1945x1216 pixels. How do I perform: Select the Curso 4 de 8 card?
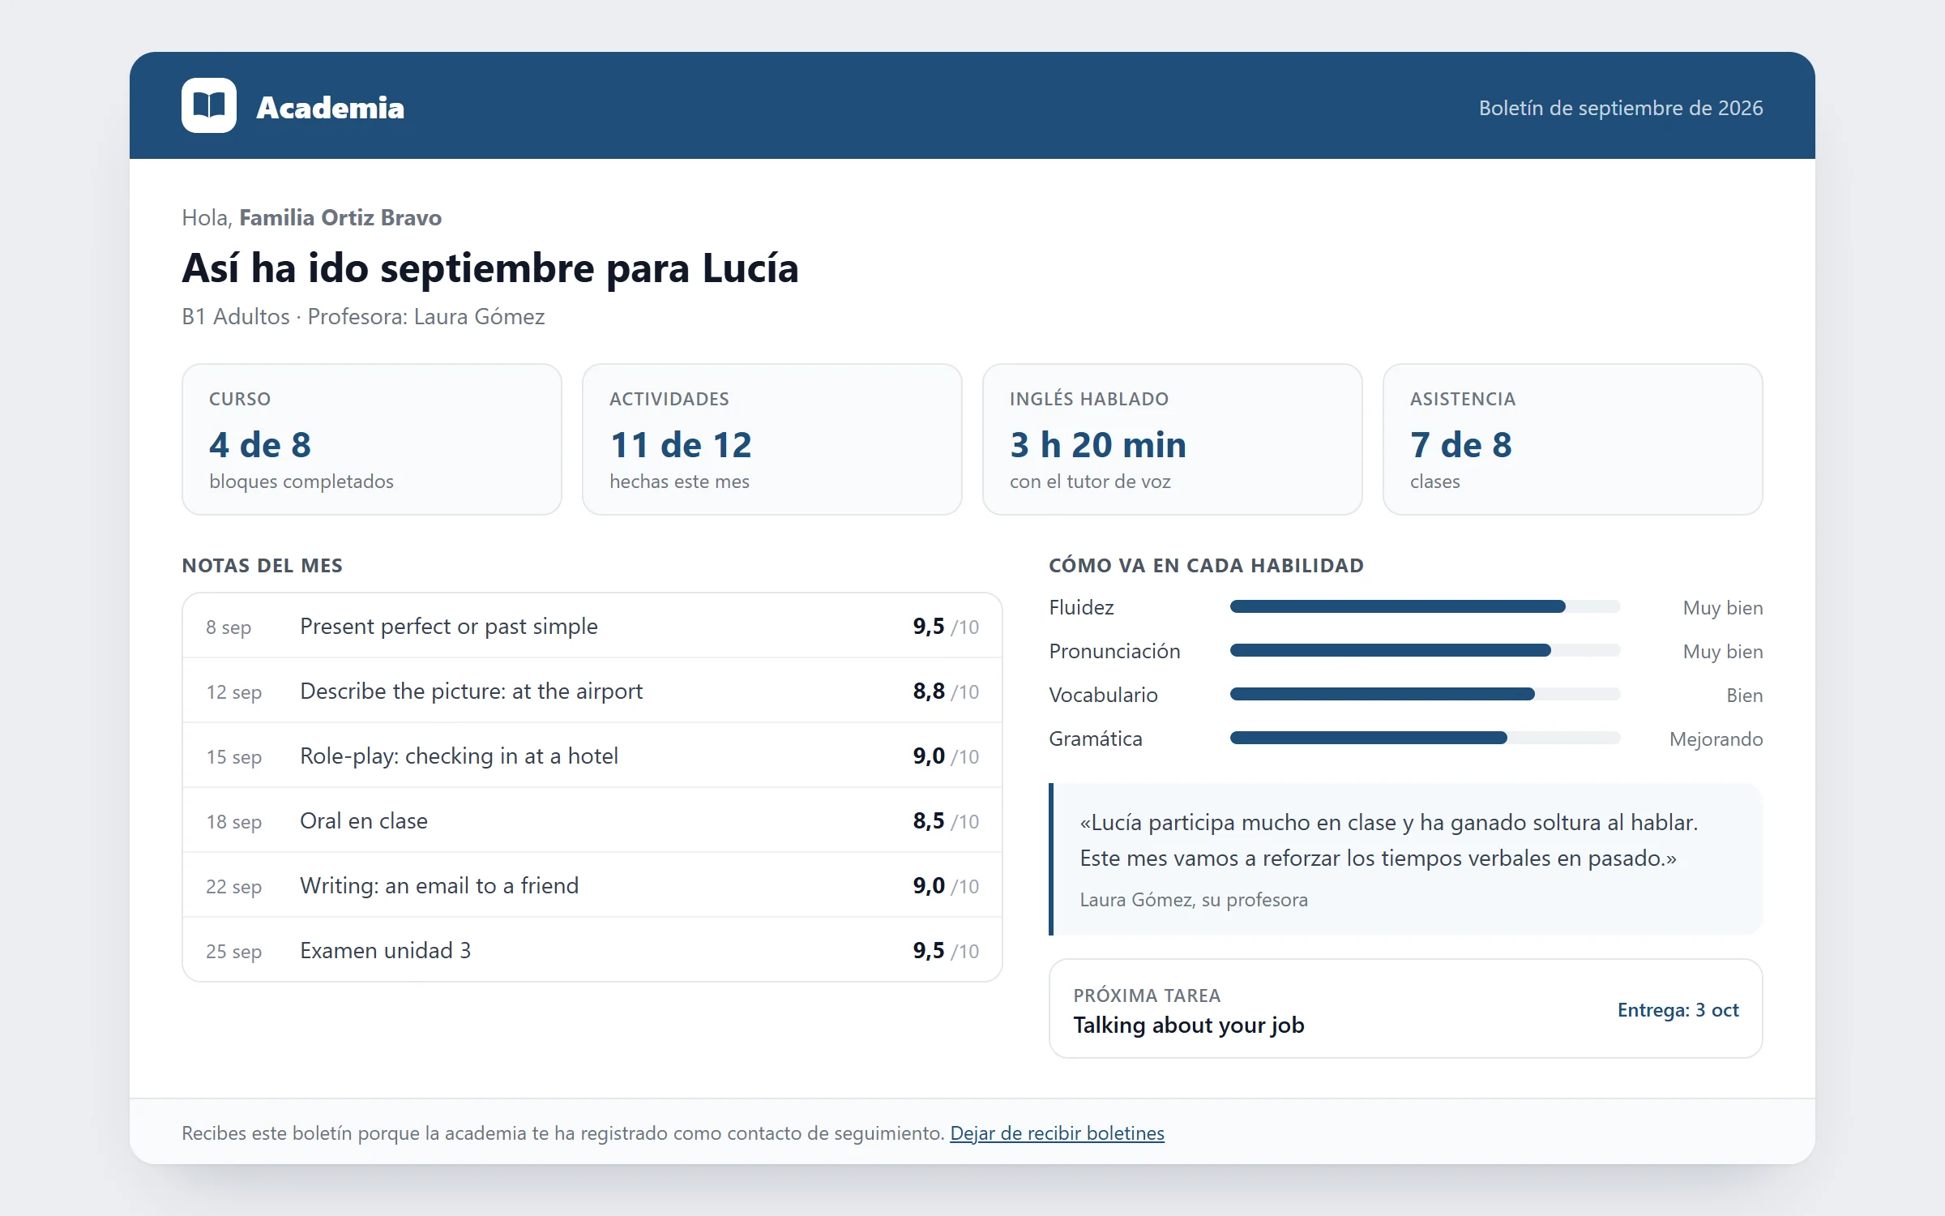point(372,439)
